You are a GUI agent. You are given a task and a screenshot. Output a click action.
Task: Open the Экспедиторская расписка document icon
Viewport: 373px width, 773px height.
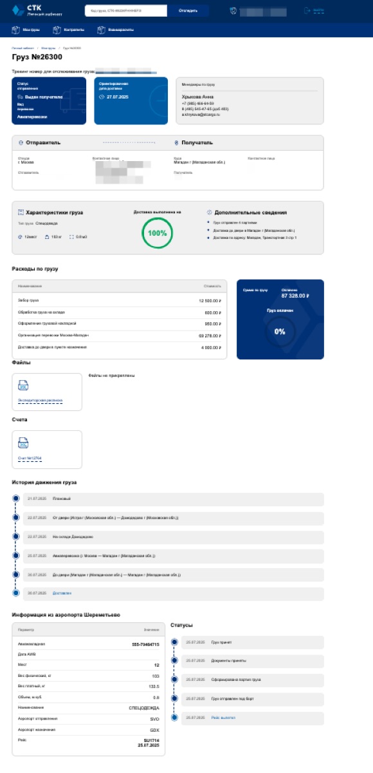pos(24,386)
